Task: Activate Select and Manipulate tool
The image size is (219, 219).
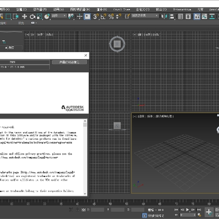Action: click(x=80, y=16)
